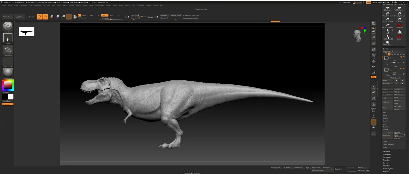Image resolution: width=409 pixels, height=174 pixels.
Task: Collapse the Remesh section
Action: pyautogui.click(x=385, y=129)
